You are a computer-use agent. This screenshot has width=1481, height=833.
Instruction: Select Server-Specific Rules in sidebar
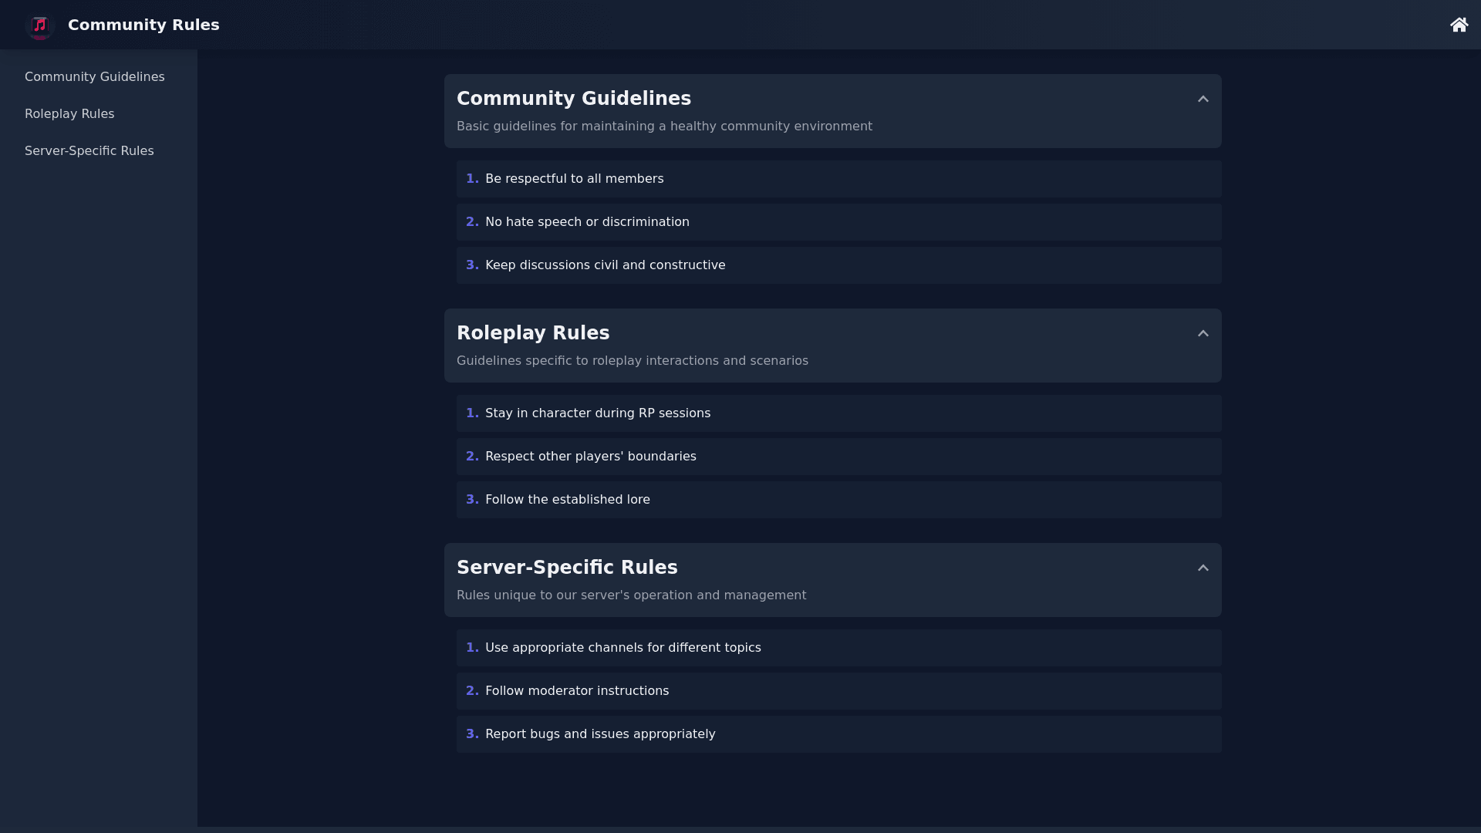click(89, 151)
